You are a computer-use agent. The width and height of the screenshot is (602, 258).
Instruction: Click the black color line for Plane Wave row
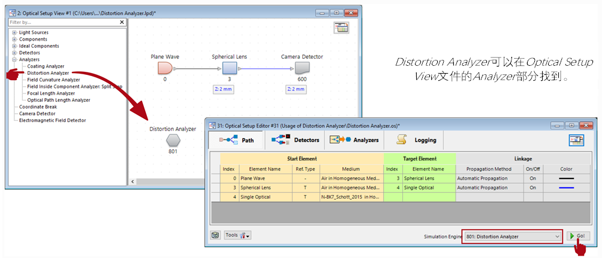click(x=566, y=178)
